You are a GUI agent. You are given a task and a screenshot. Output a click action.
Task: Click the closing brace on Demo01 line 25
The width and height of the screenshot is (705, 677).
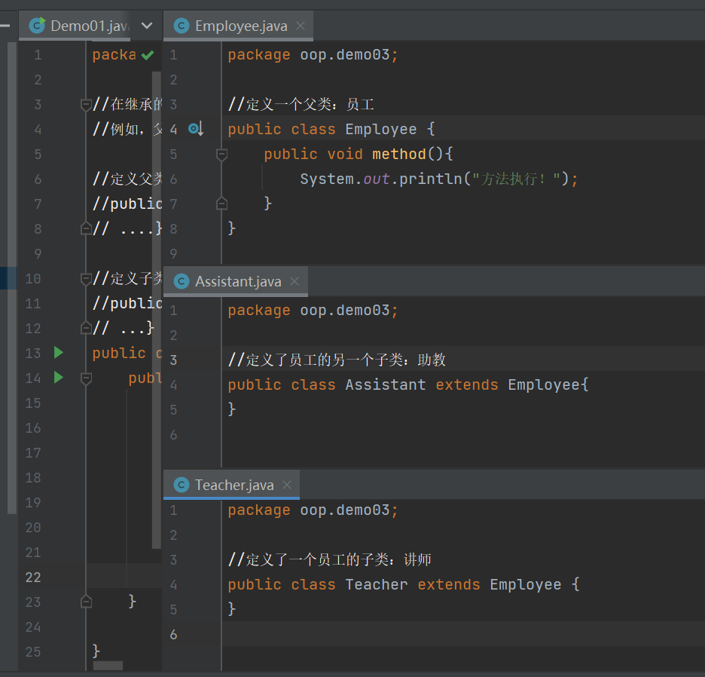[96, 651]
